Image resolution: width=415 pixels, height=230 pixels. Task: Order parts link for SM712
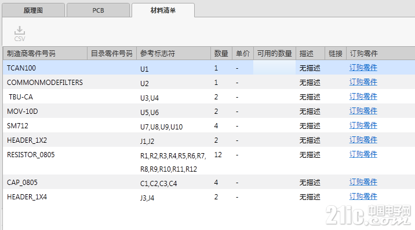(363, 126)
